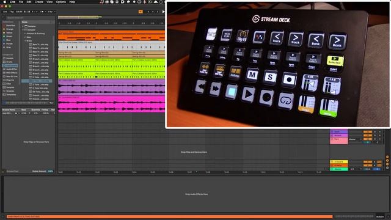Collapse the Brass folder
Image resolution: width=391 pixels, height=220 pixels.
pyautogui.click(x=25, y=41)
